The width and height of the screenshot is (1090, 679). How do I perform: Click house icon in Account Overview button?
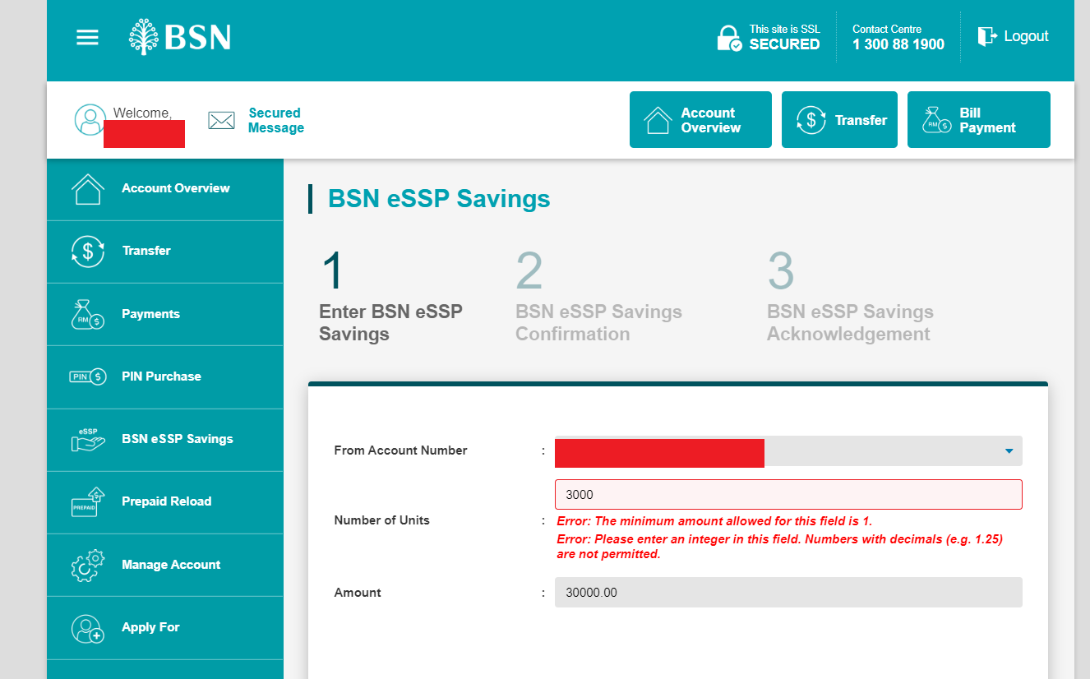click(658, 120)
